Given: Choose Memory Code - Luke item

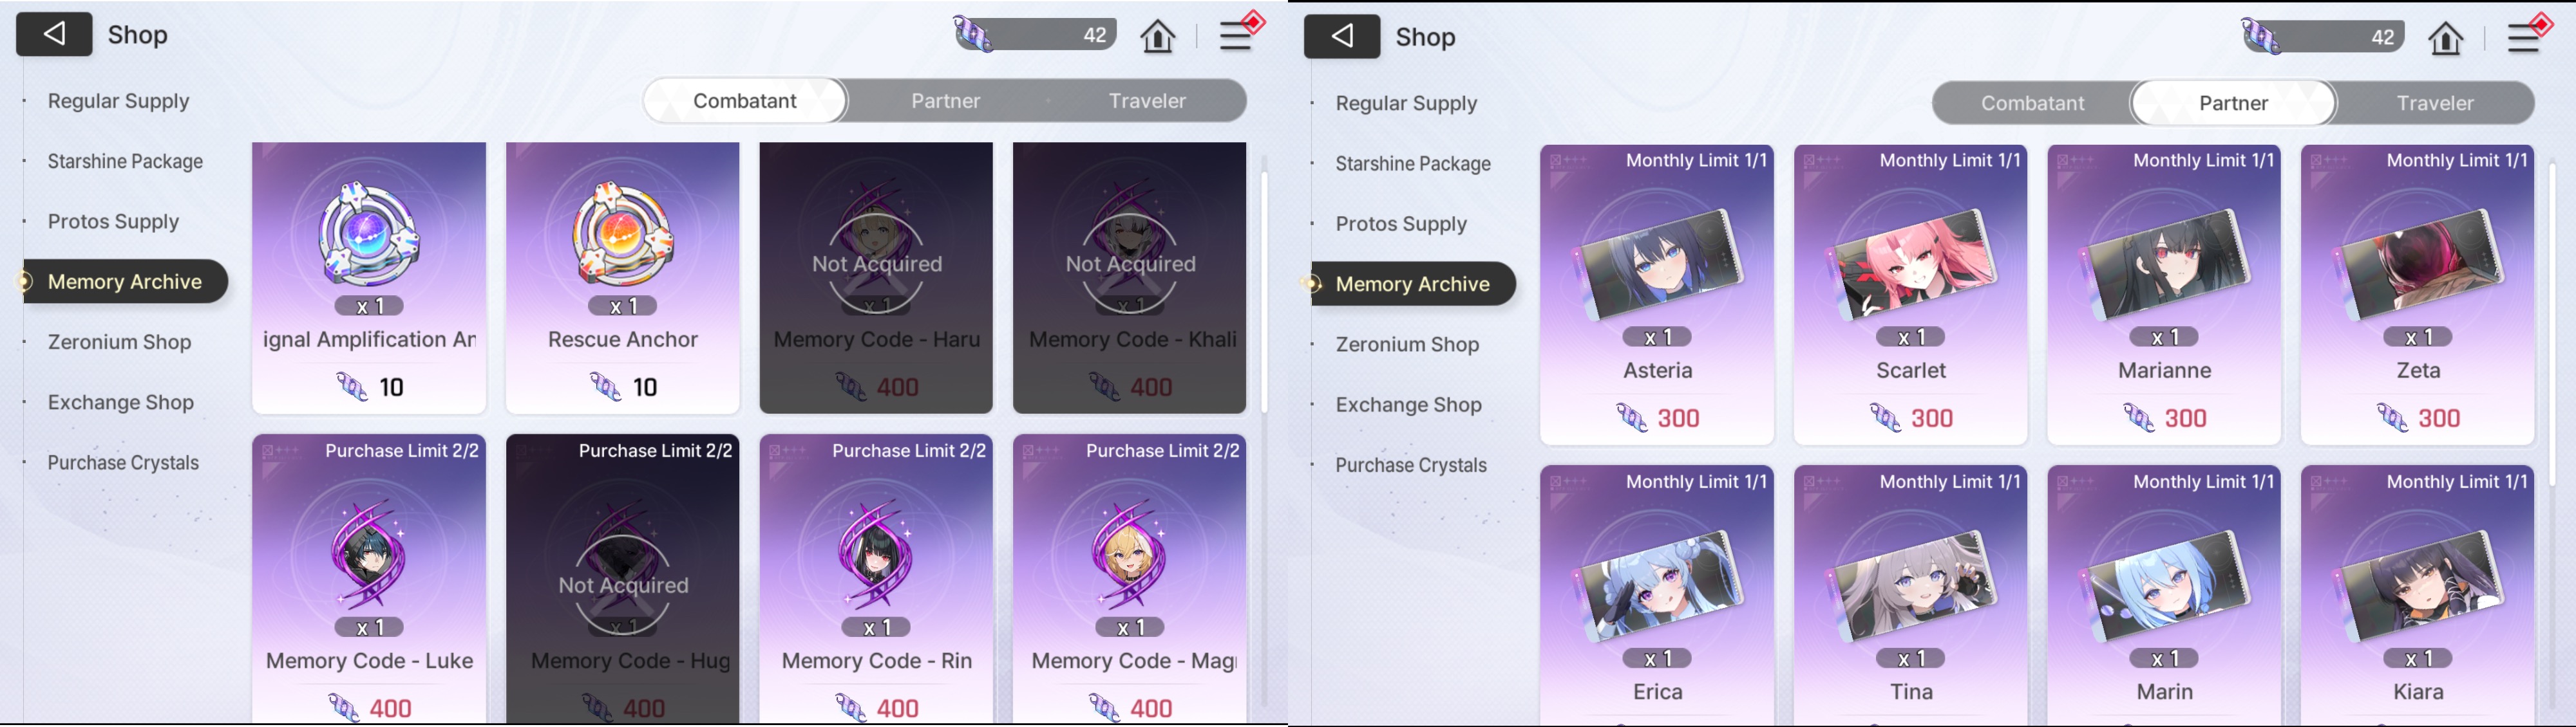Looking at the screenshot, I should click(x=369, y=579).
